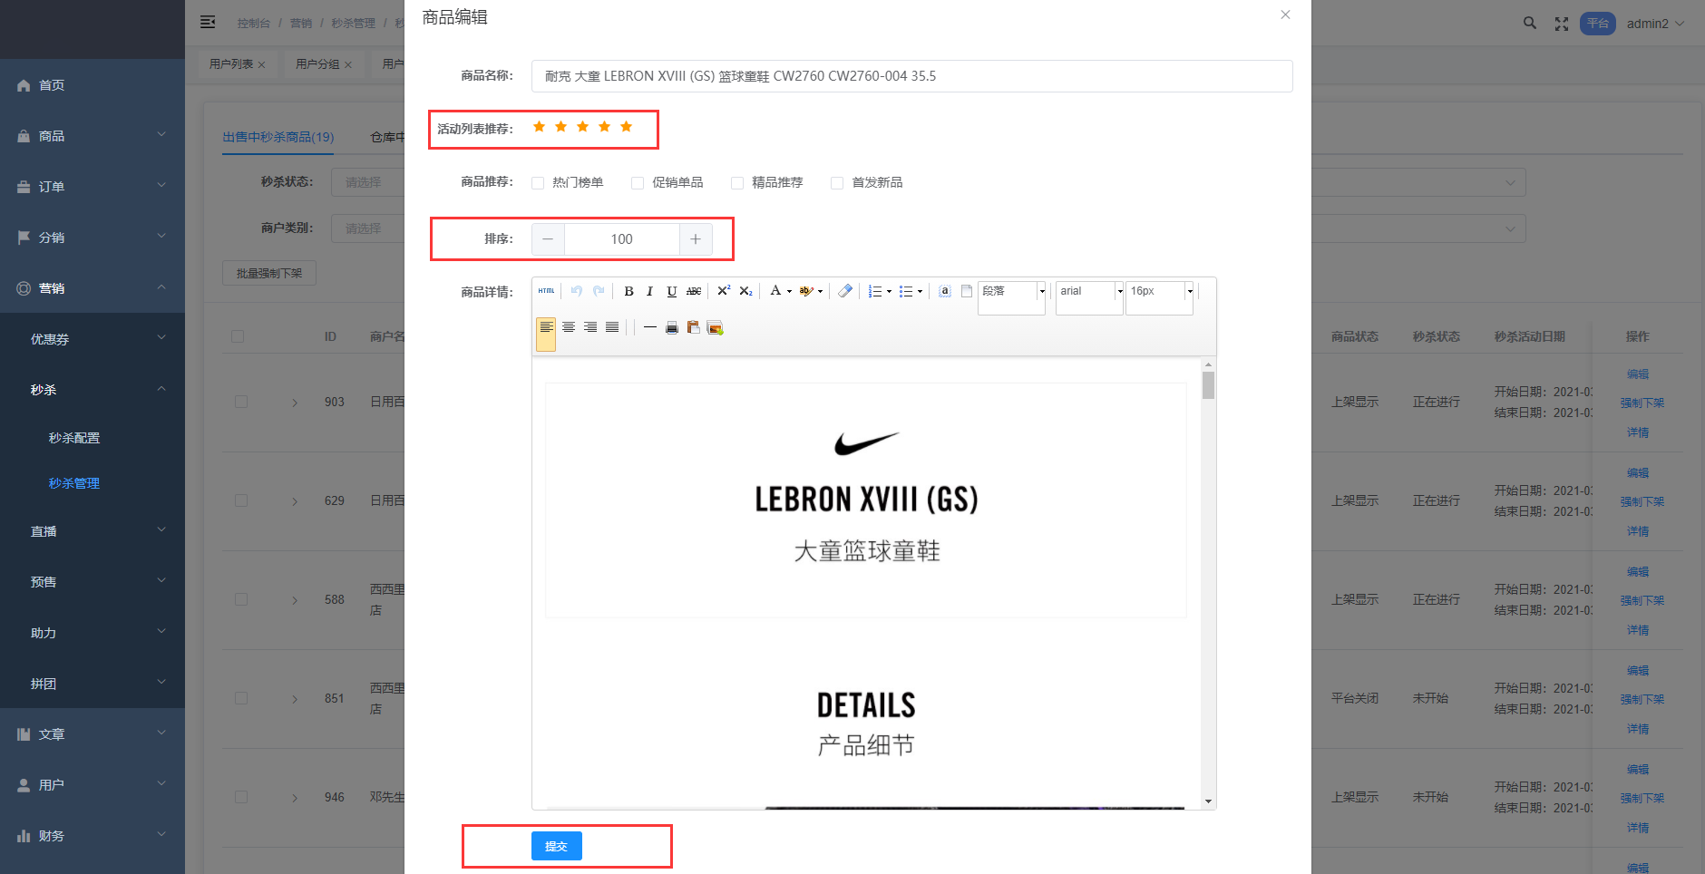
Task: Undo the last editor action
Action: (x=576, y=291)
